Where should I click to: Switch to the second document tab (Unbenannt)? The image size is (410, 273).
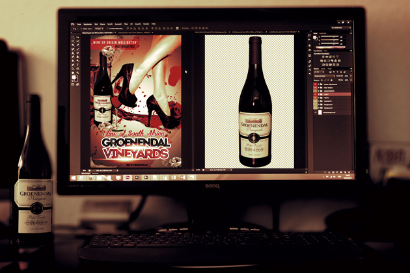(135, 32)
